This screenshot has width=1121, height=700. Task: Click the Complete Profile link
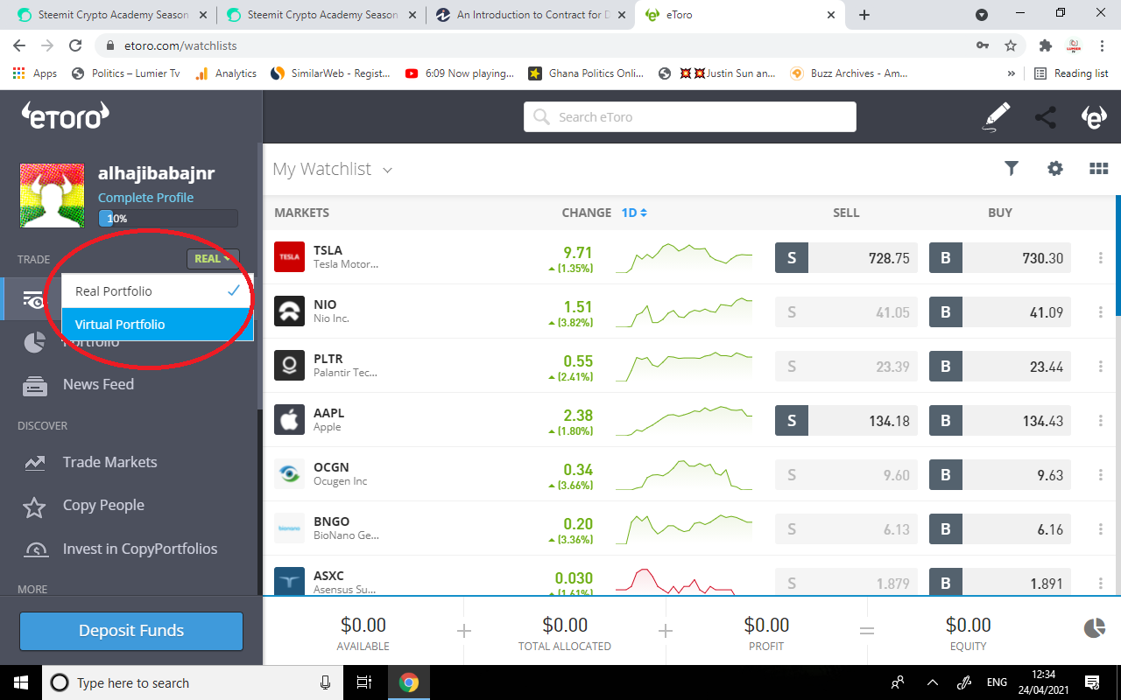[x=145, y=198]
